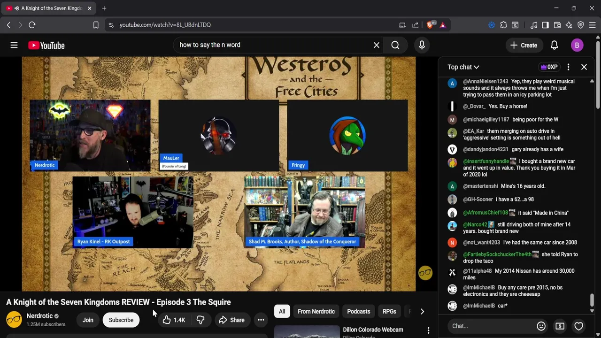This screenshot has height=338, width=601.
Task: Join the Nerdrotic channel
Action: click(88, 320)
